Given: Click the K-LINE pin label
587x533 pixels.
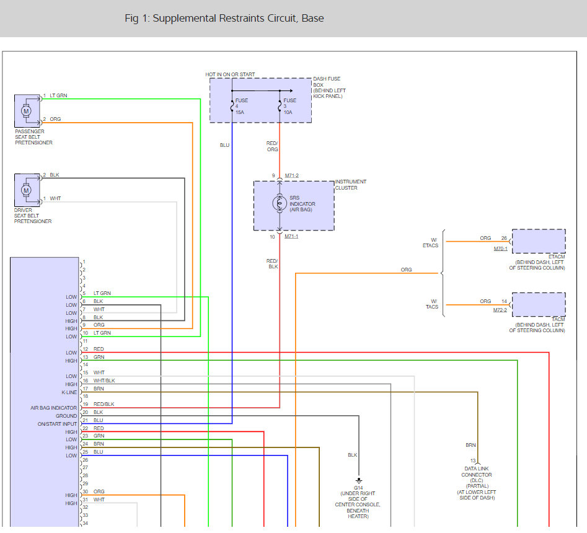Looking at the screenshot, I should 69,392.
